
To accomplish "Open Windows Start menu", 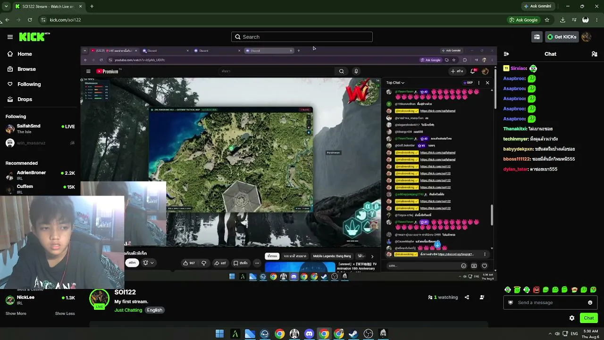I will pyautogui.click(x=219, y=334).
